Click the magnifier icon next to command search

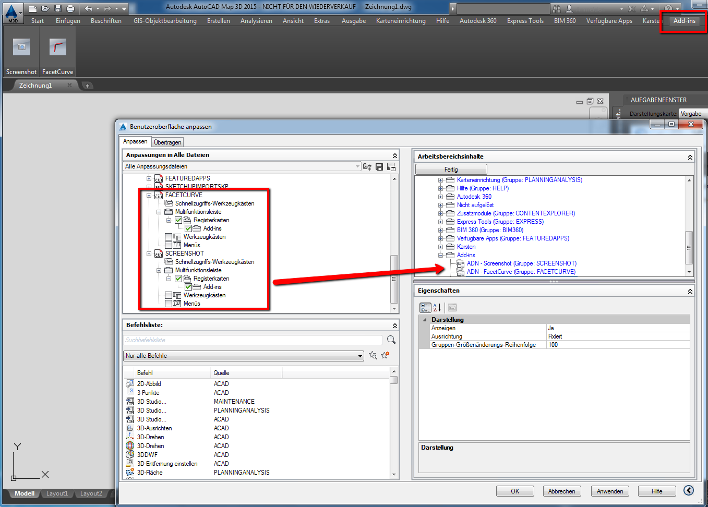click(x=391, y=340)
